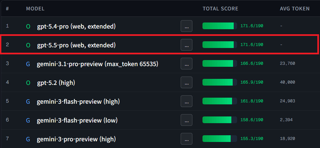The width and height of the screenshot is (320, 148).
Task: Show more options for gpt-5.2 (high)
Action: click(186, 83)
